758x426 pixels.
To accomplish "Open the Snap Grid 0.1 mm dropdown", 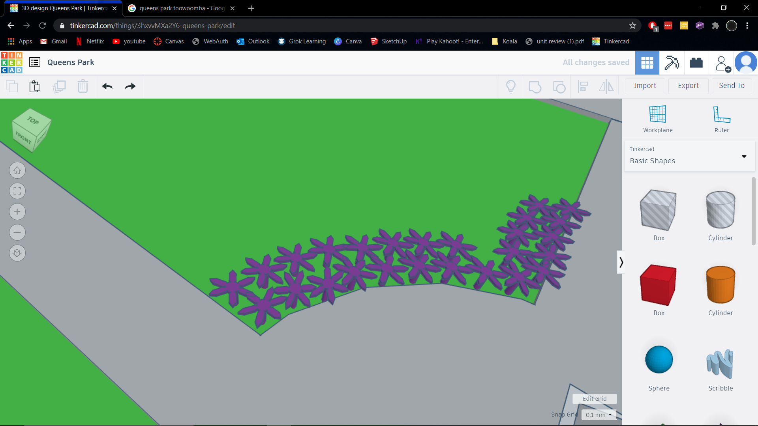I will [x=599, y=415].
